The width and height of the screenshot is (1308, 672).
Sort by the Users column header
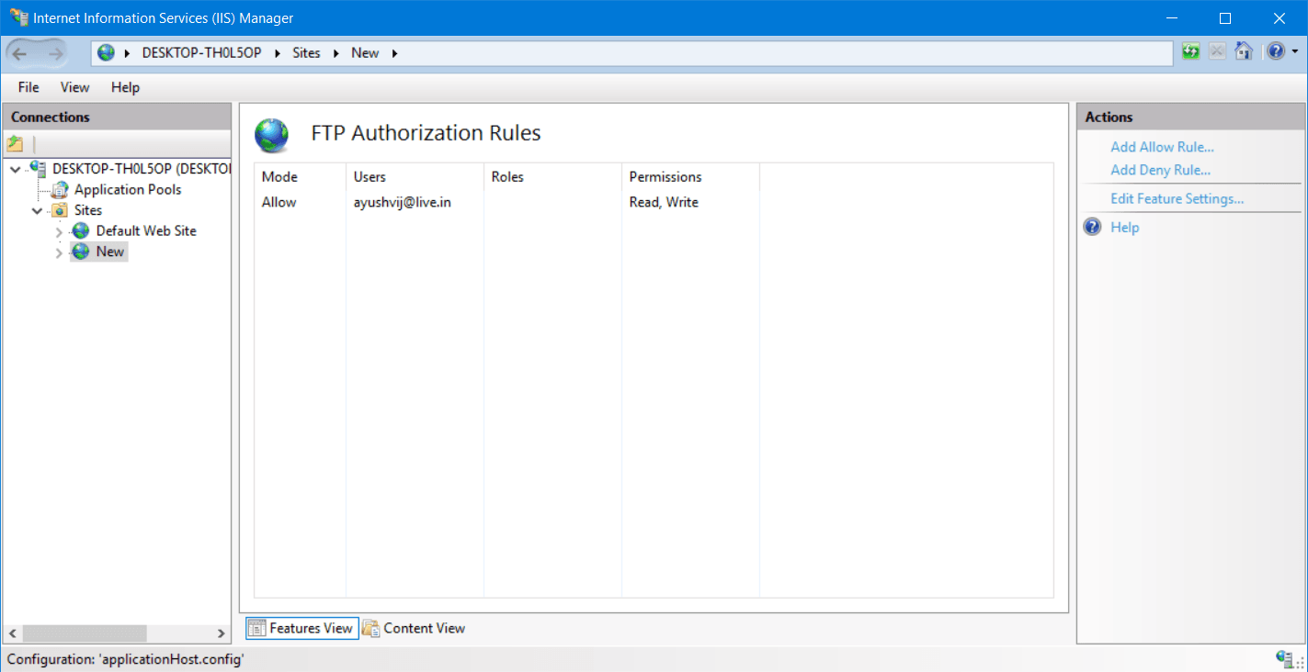click(415, 176)
